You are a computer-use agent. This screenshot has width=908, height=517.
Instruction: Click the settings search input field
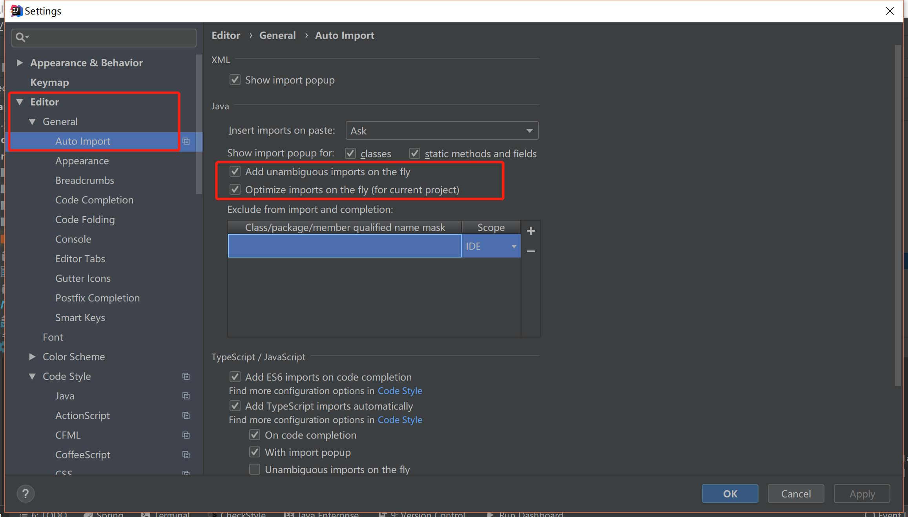click(110, 38)
